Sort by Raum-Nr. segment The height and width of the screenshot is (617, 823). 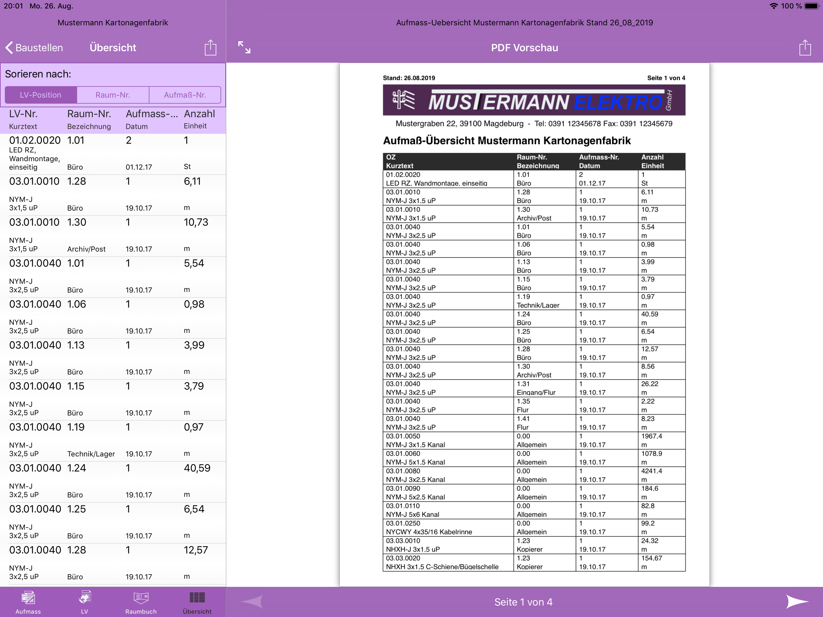(113, 95)
